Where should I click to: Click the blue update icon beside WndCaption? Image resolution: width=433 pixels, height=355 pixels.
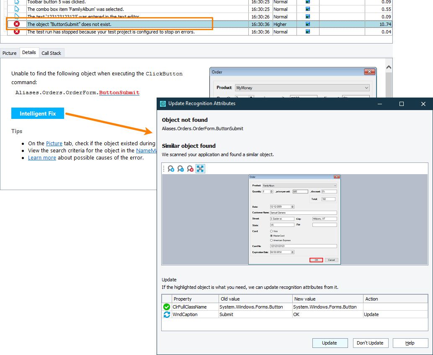[x=167, y=314]
